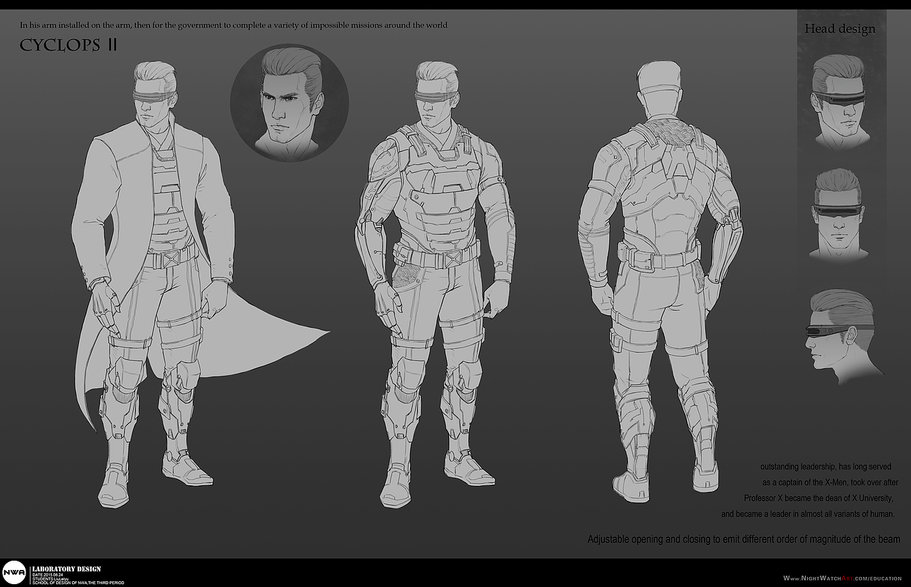Click the "Professor X became the dean" line
911x587 pixels.
click(x=818, y=498)
